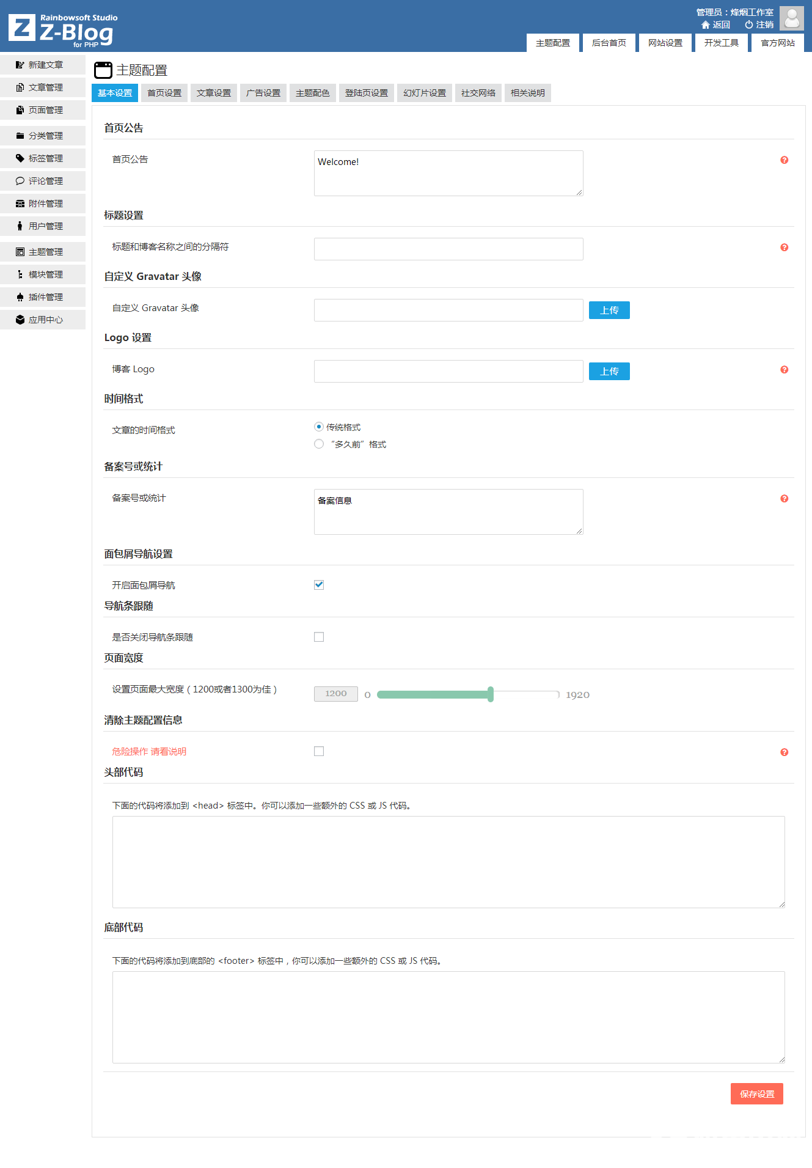Open 开发工具 top menu
Image resolution: width=812 pixels, height=1168 pixels.
[722, 43]
